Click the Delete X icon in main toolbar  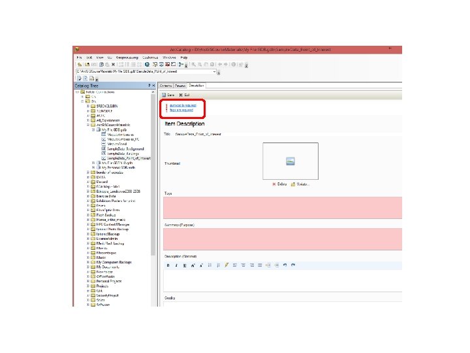click(113, 65)
